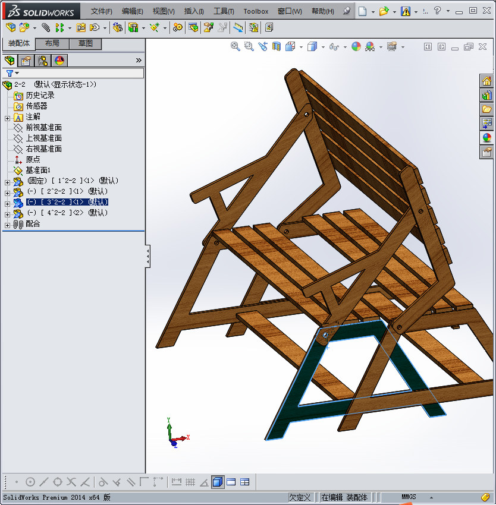
Task: Click the Section View icon
Action: [277, 47]
